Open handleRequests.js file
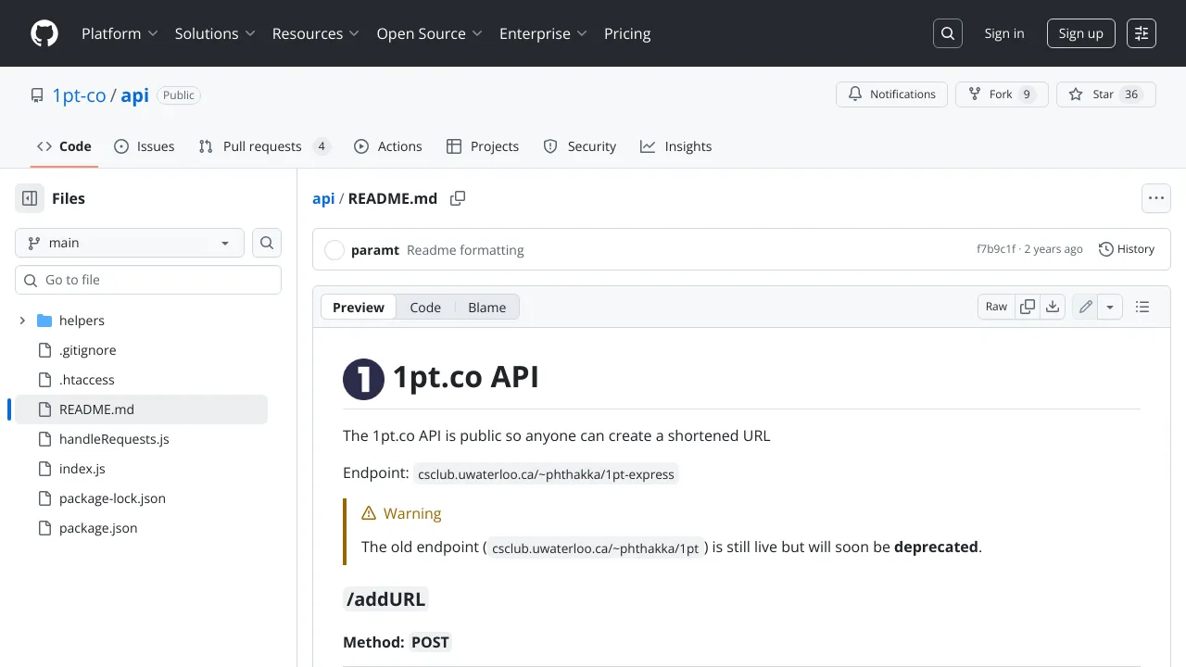 (114, 439)
